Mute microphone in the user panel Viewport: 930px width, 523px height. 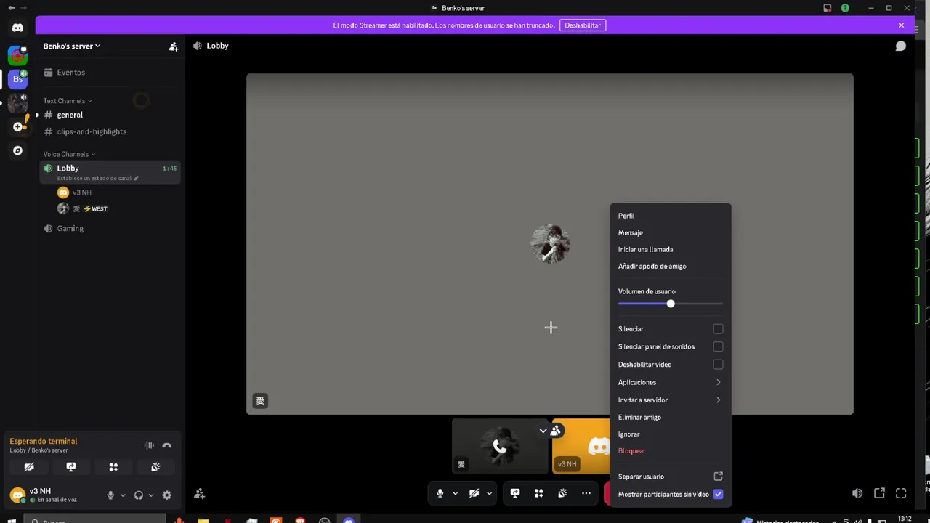tap(110, 495)
